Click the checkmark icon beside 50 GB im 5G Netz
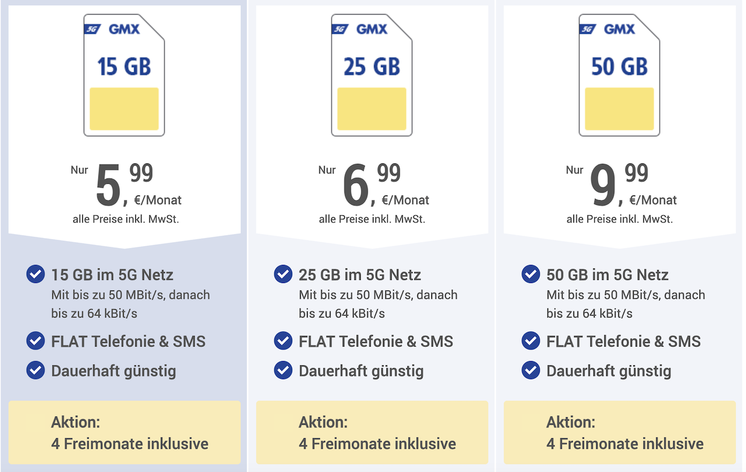This screenshot has height=472, width=746. coord(531,274)
